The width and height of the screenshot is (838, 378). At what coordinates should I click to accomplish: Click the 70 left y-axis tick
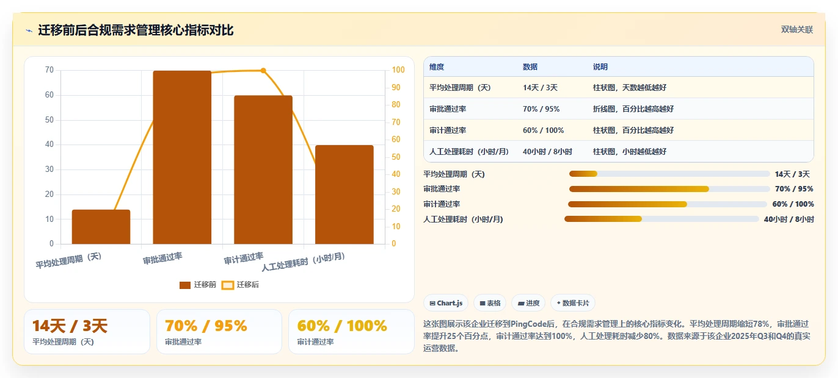(x=49, y=70)
